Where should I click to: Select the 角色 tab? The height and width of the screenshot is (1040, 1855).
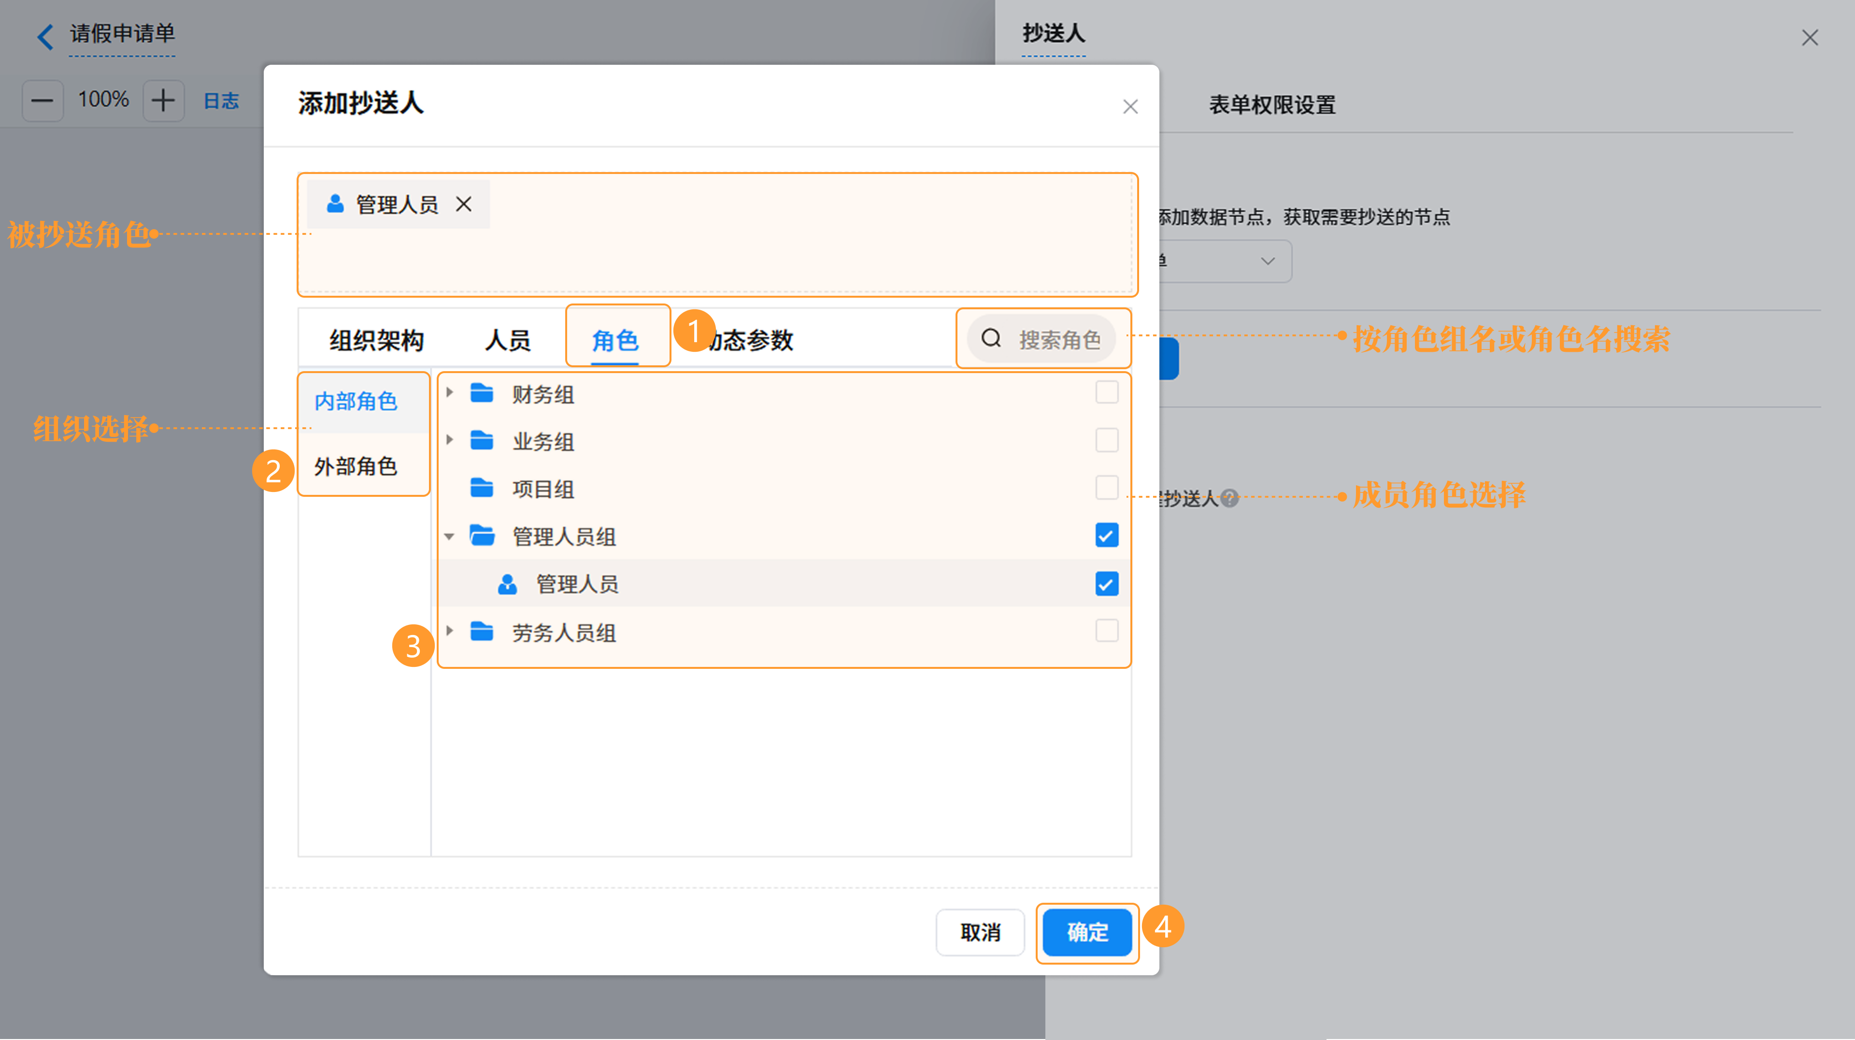coord(616,340)
